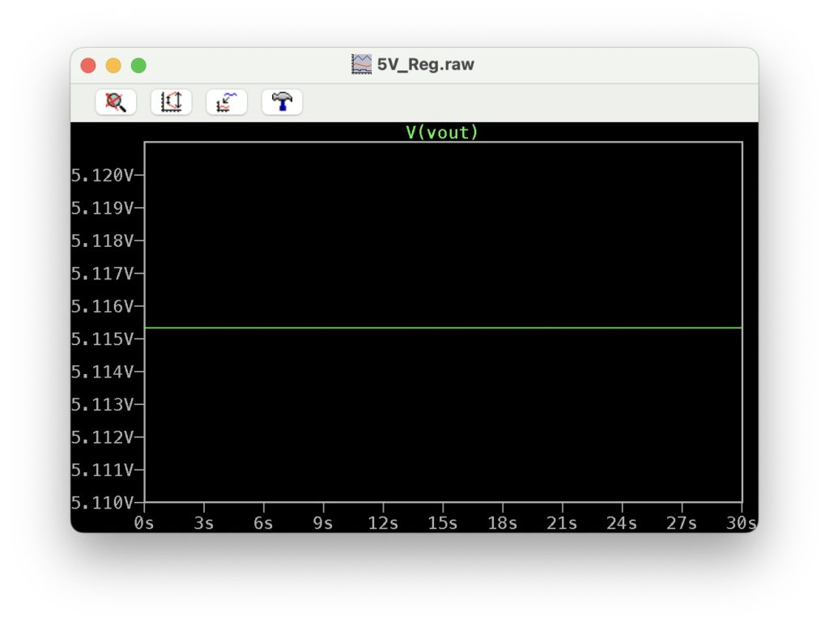Open the pick visible traces tool
Screen dimensions: 829x626
[x=227, y=102]
